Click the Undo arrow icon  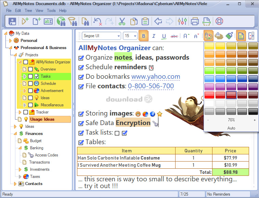pos(98,21)
